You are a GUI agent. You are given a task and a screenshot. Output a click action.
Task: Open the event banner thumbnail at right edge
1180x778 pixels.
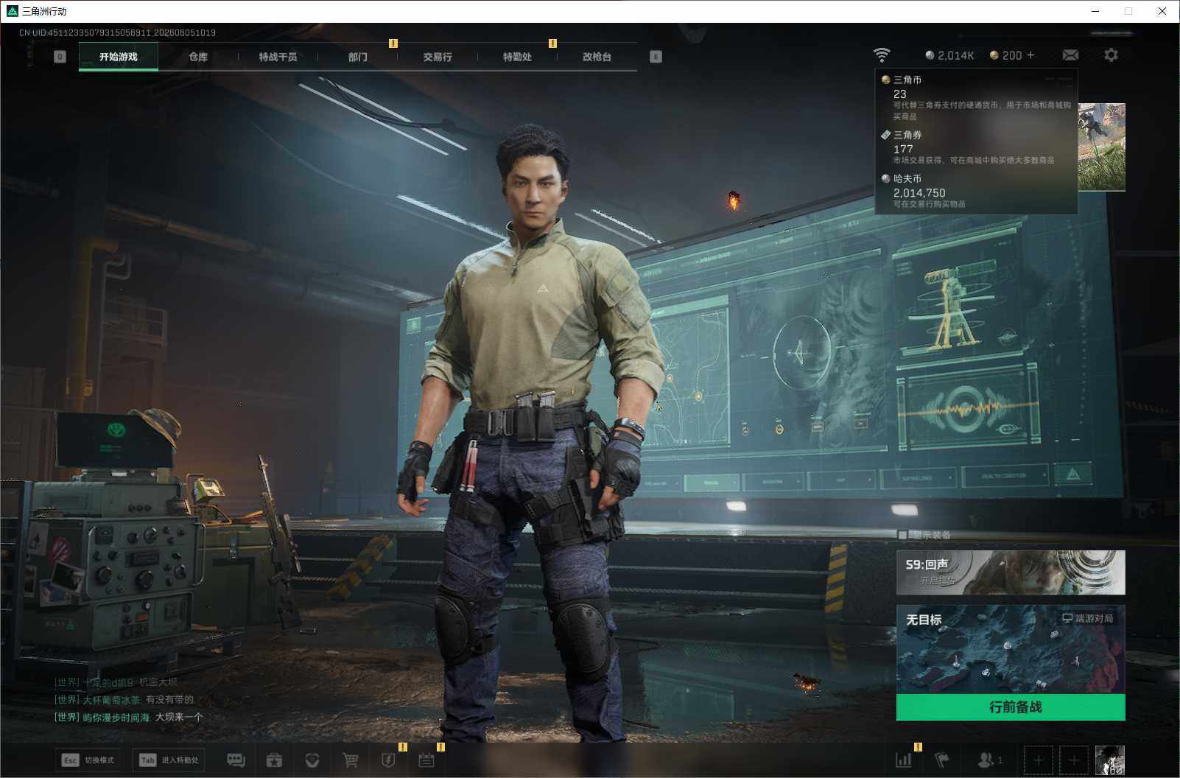1101,147
